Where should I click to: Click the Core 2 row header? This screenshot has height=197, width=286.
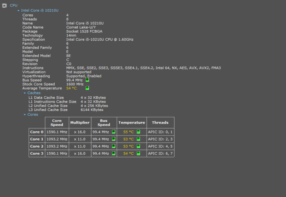pyautogui.click(x=37, y=146)
